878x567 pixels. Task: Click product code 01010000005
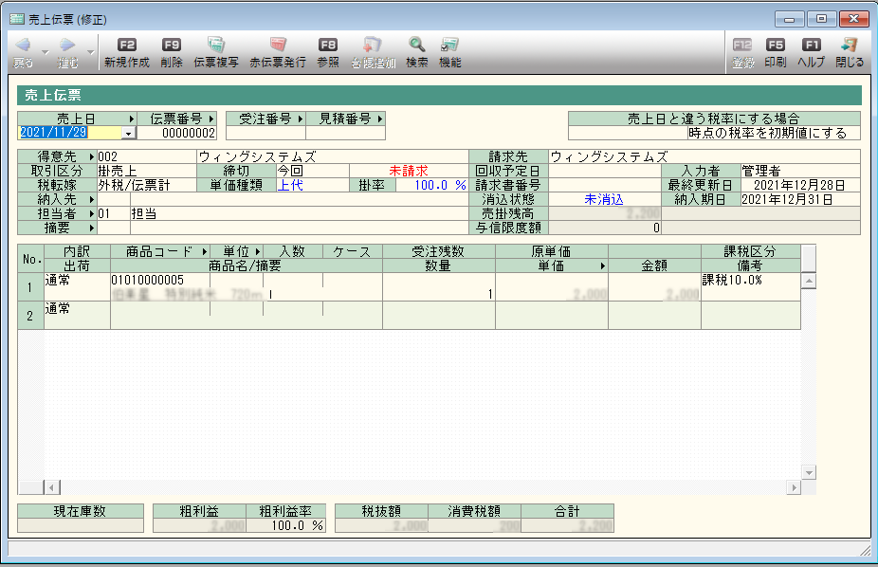pos(147,280)
